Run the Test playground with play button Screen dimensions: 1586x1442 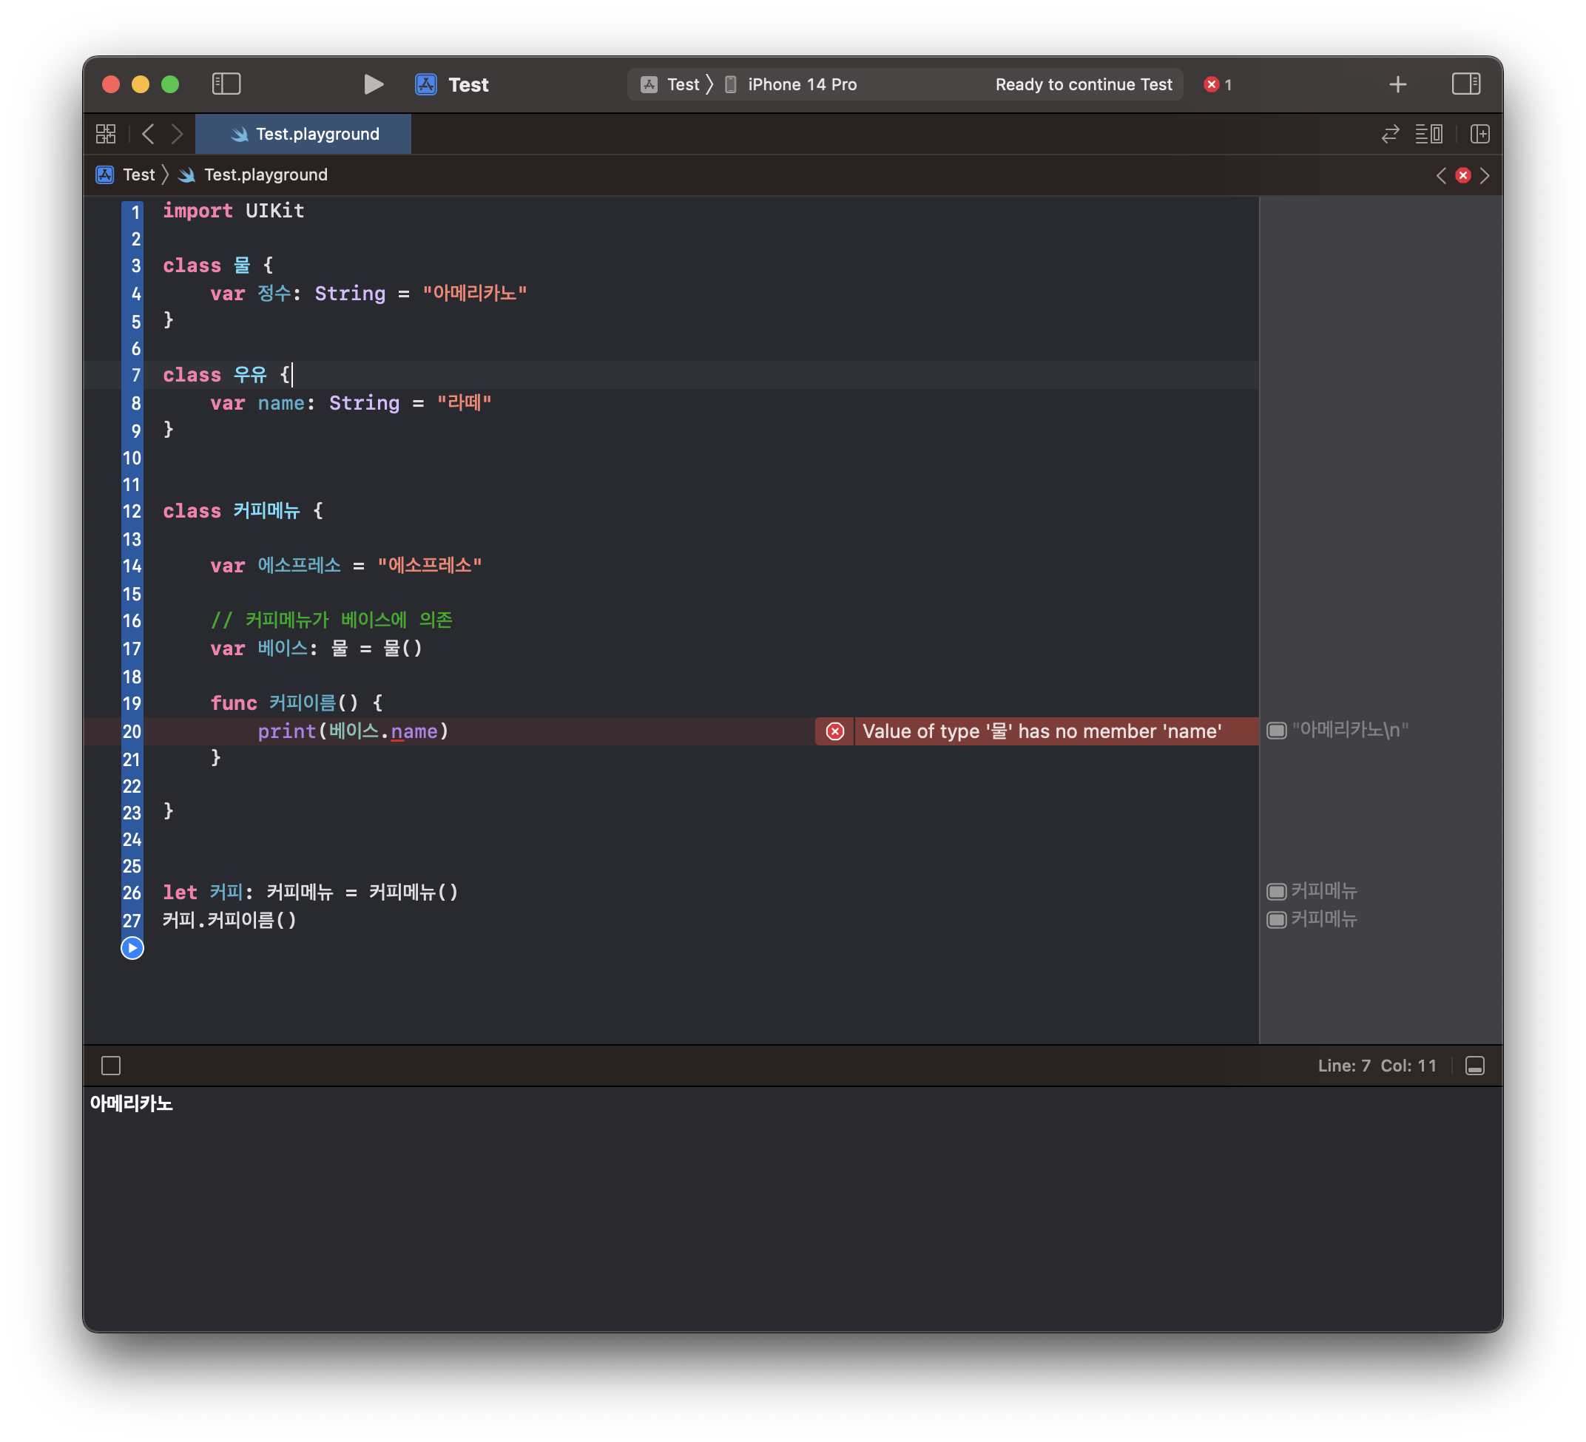coord(374,84)
